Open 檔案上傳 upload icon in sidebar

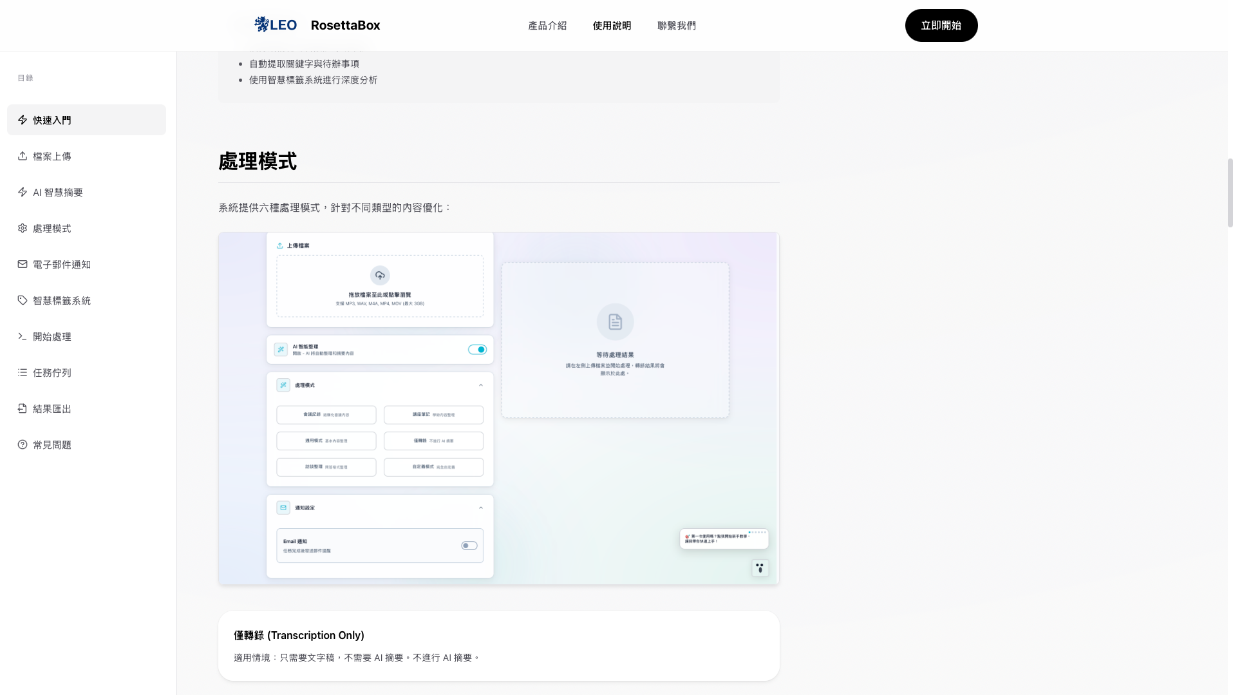pyautogui.click(x=23, y=156)
